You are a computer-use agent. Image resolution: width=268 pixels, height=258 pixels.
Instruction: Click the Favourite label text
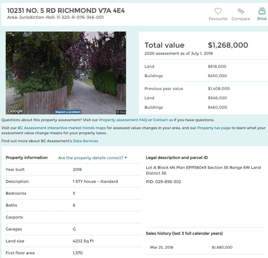pos(218,19)
